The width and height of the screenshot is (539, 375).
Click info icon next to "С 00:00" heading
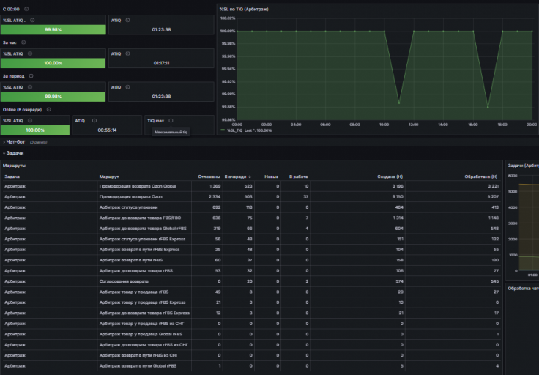click(x=26, y=9)
